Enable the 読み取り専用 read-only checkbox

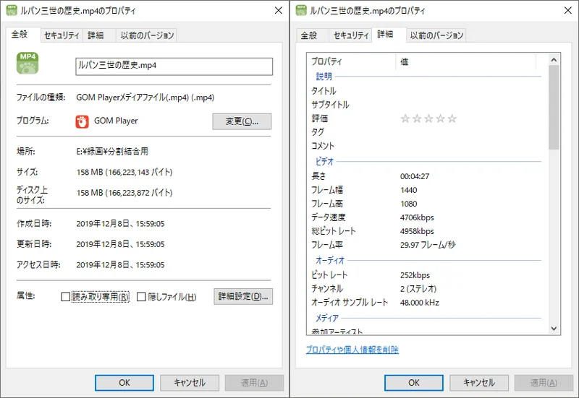[x=66, y=297]
